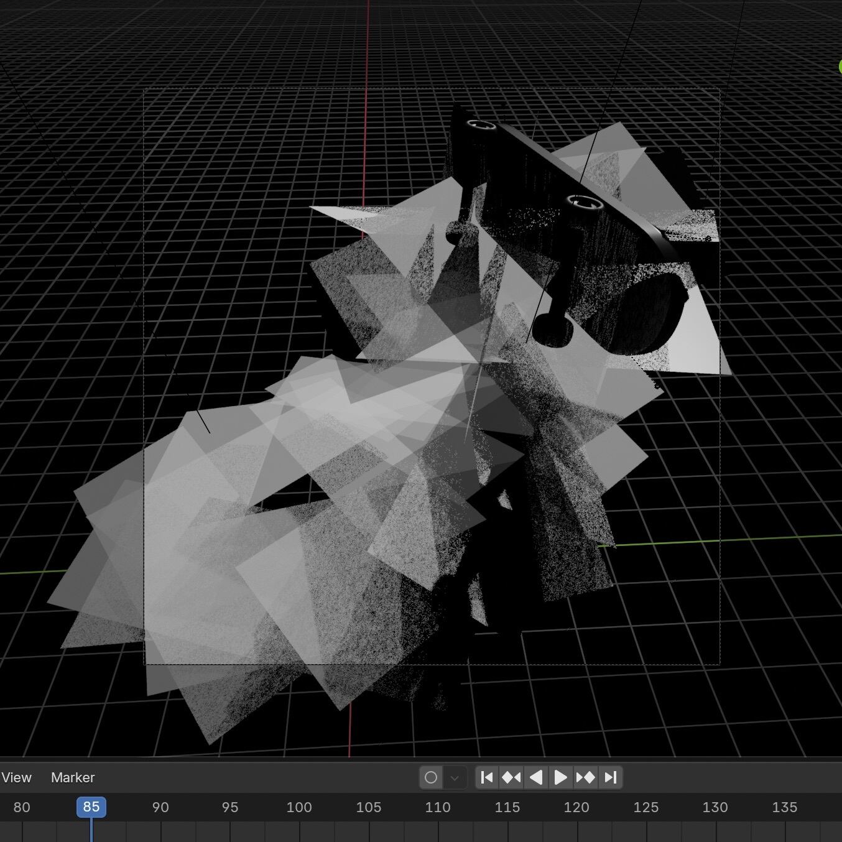Open the auto keyframing options dropdown
842x842 pixels.
coord(455,777)
